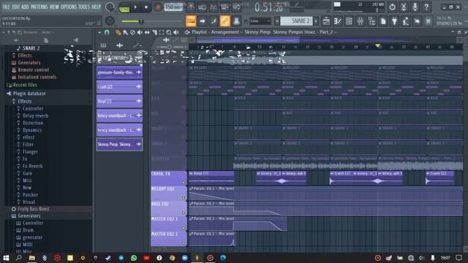This screenshot has height=263, width=468.
Task: Click the shopping cart content library icon
Action: pyautogui.click(x=429, y=21)
